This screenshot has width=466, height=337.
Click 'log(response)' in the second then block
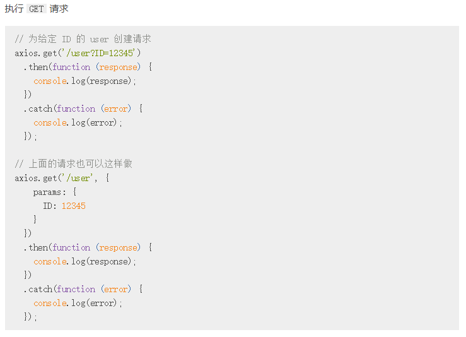[x=102, y=261]
